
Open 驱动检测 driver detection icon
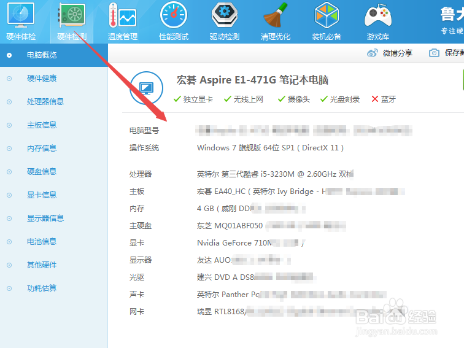pyautogui.click(x=225, y=21)
